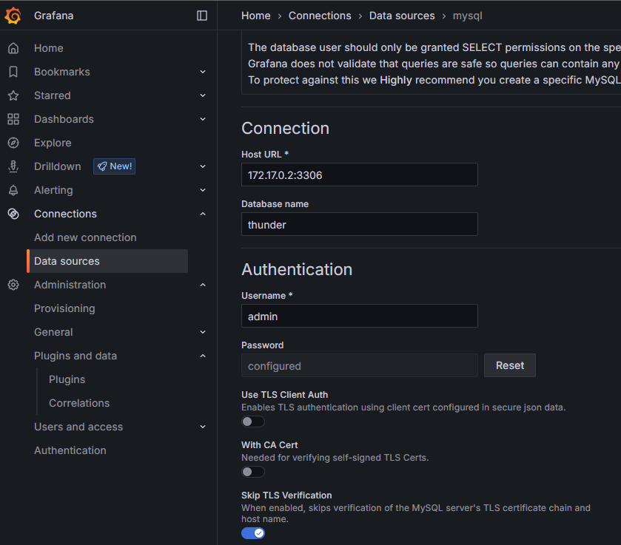Click the Grafana logo icon
This screenshot has height=545, width=621.
[x=12, y=15]
